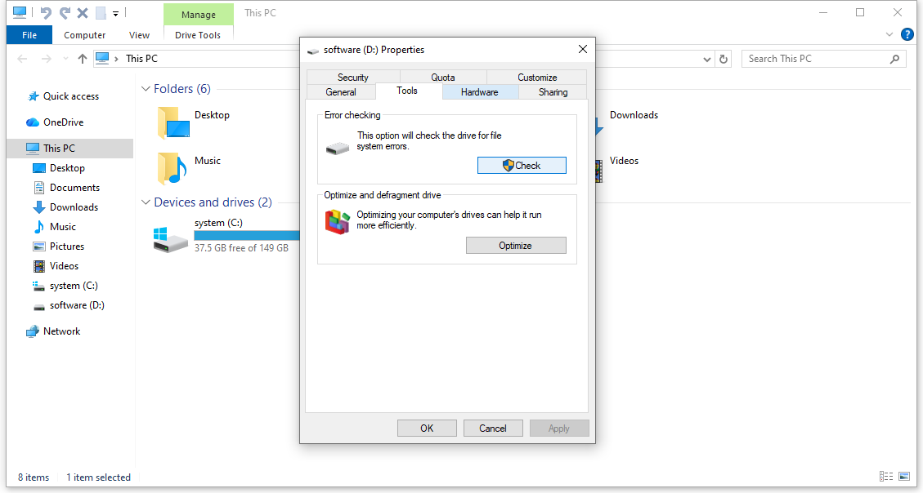Switch to the Hardware tab
This screenshot has height=493, width=923.
(479, 92)
